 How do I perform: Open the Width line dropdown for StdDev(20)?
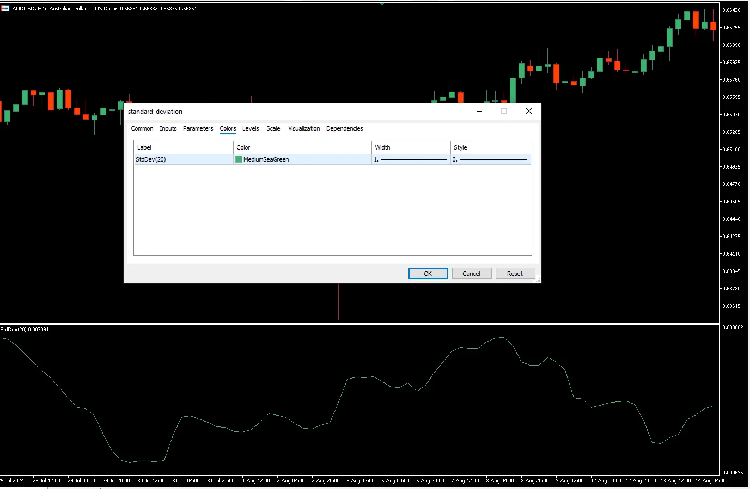coord(411,159)
